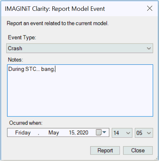Select the May month segment

(x=54, y=133)
